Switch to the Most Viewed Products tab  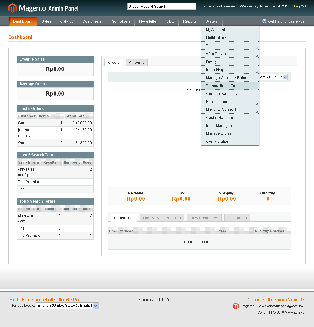click(162, 217)
